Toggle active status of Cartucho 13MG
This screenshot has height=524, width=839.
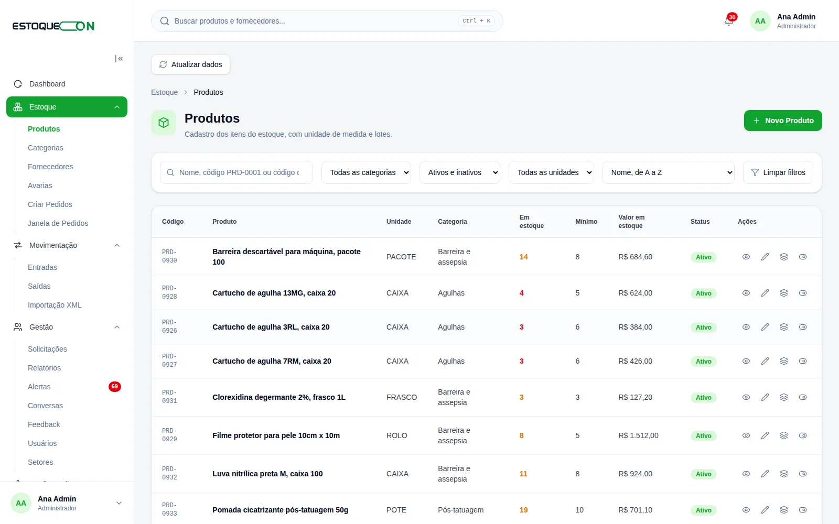803,293
